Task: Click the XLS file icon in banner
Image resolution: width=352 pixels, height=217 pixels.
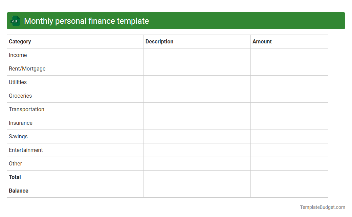Action: click(15, 21)
